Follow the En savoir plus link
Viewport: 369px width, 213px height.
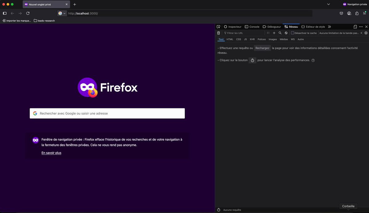pyautogui.click(x=51, y=153)
